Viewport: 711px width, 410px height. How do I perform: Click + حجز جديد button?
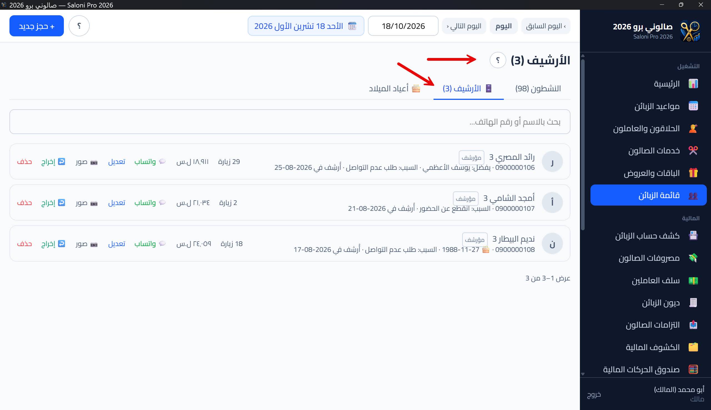pos(37,26)
